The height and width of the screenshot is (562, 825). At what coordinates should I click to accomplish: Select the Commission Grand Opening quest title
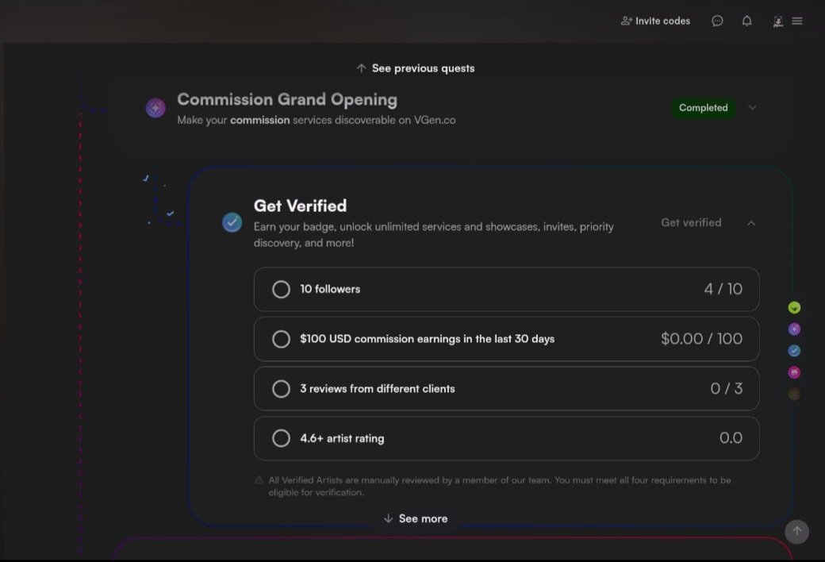[x=287, y=99]
